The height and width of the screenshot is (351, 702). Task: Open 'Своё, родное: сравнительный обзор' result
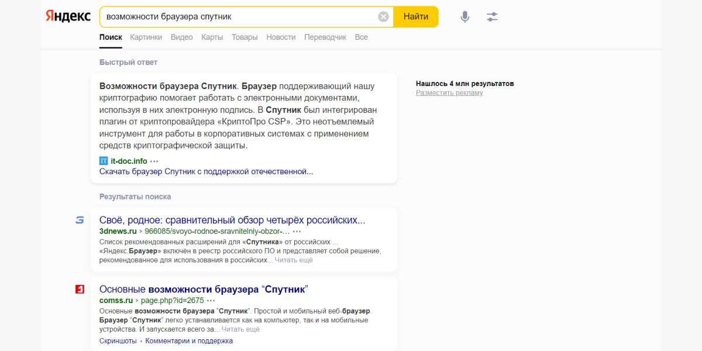pos(232,221)
